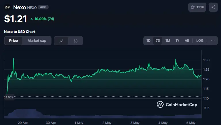Switch to the candlestick chart icon
221x125 pixels.
point(76,41)
